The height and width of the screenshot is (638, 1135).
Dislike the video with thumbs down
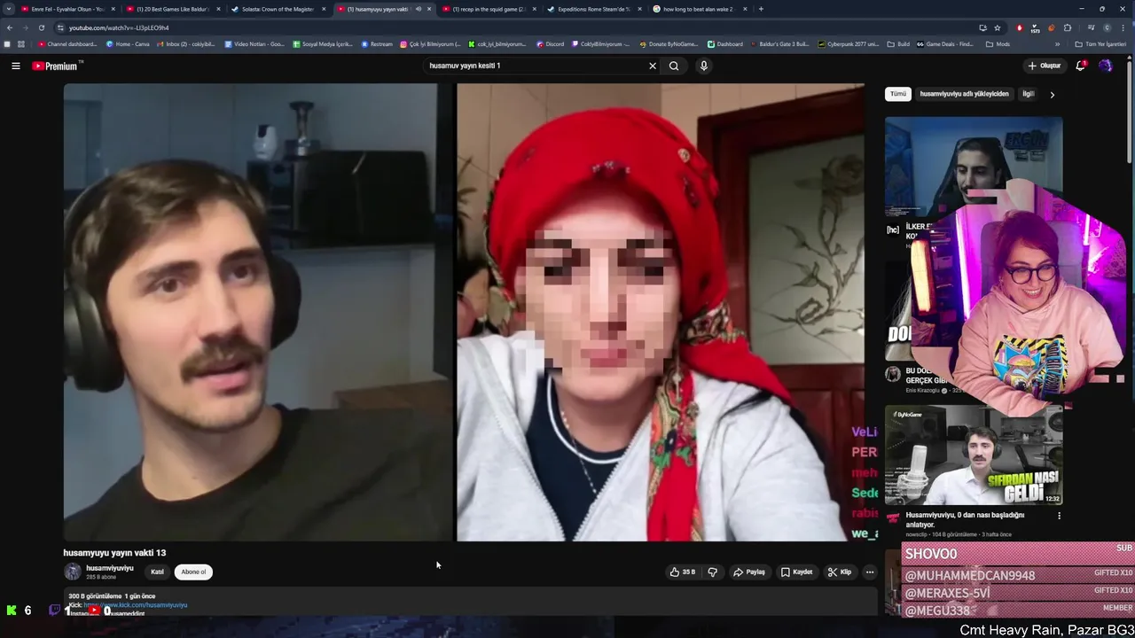click(712, 572)
